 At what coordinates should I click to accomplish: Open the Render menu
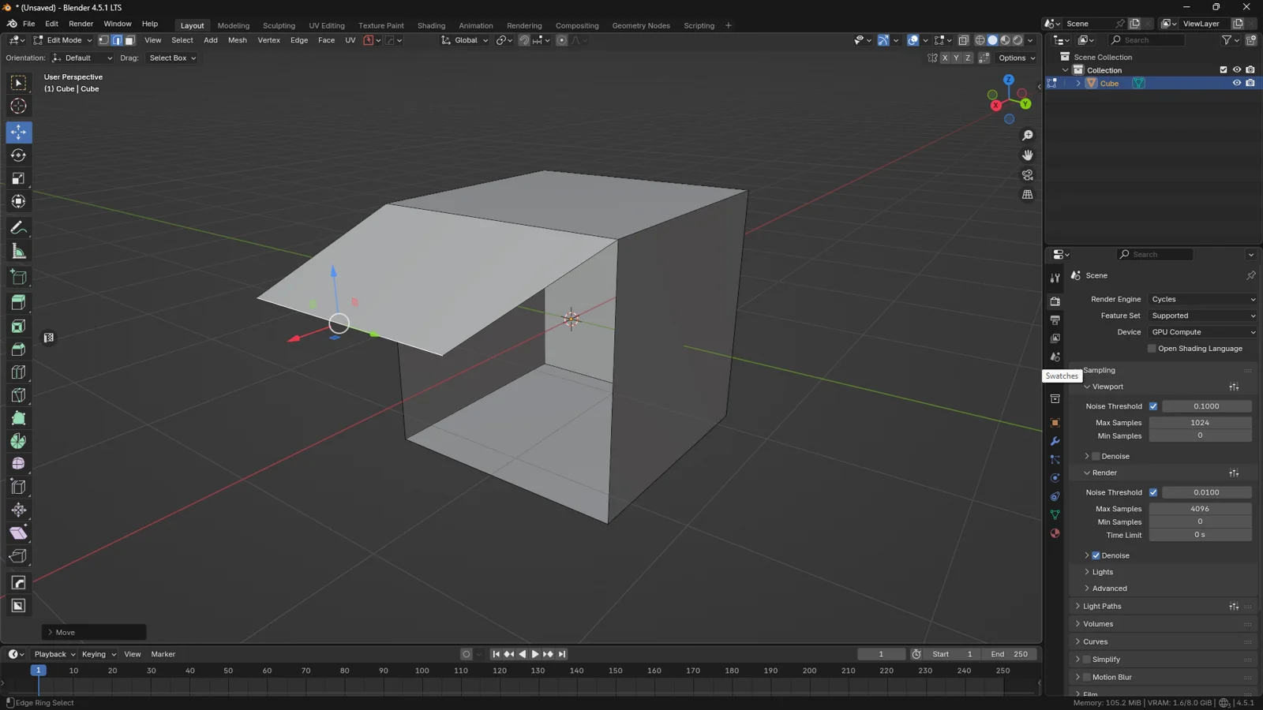click(81, 24)
